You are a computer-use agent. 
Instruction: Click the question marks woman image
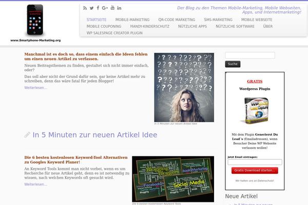point(184,87)
